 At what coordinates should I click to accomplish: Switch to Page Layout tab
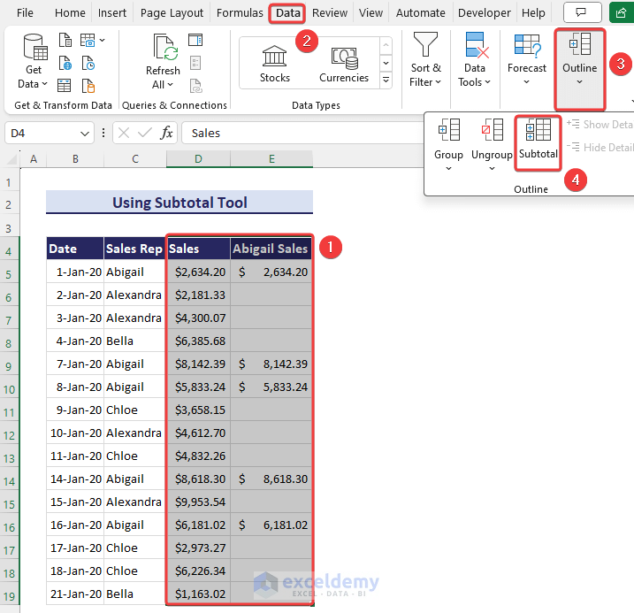(x=172, y=13)
